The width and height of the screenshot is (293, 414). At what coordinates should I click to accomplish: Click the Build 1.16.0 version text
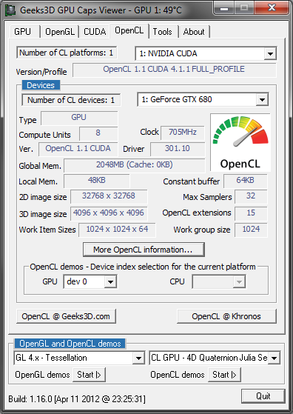pos(77,399)
